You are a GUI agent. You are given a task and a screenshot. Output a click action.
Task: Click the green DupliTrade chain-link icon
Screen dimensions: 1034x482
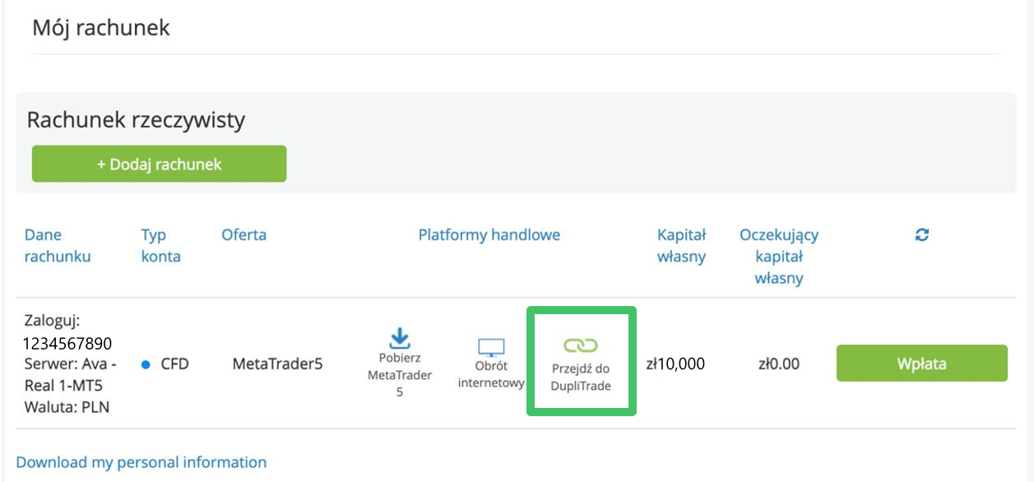point(581,345)
